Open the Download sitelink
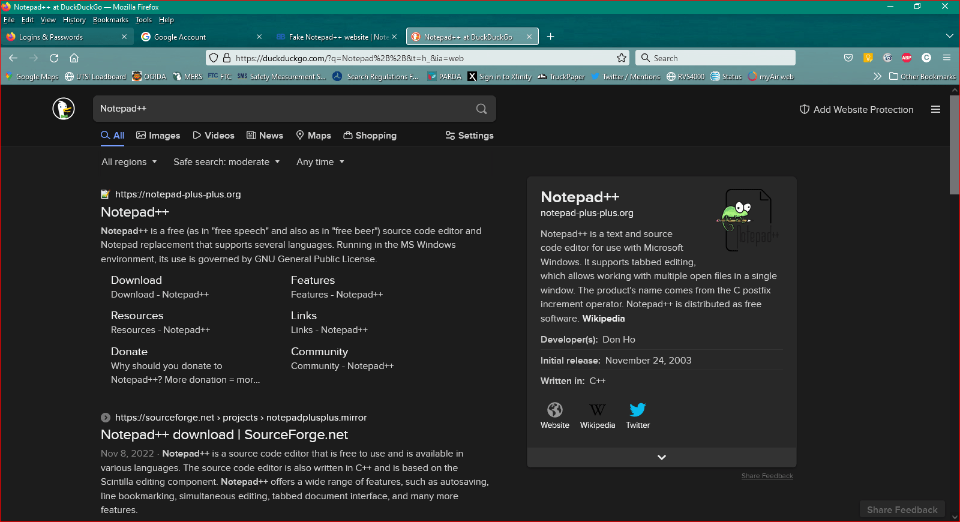 pyautogui.click(x=136, y=280)
